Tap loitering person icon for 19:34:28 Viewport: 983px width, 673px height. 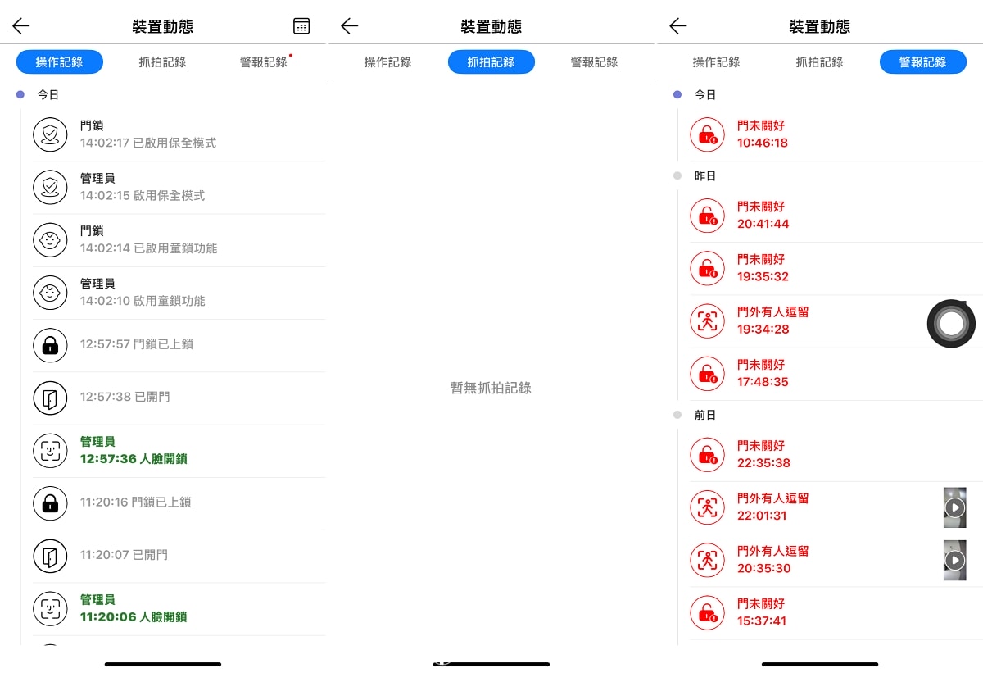(707, 321)
